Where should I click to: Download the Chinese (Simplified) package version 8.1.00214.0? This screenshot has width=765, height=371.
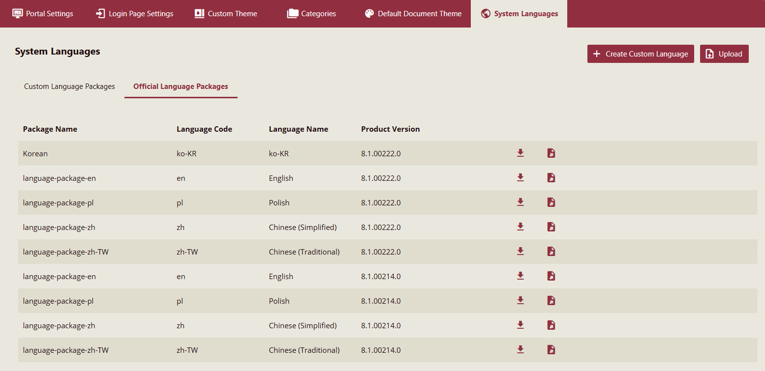(520, 325)
